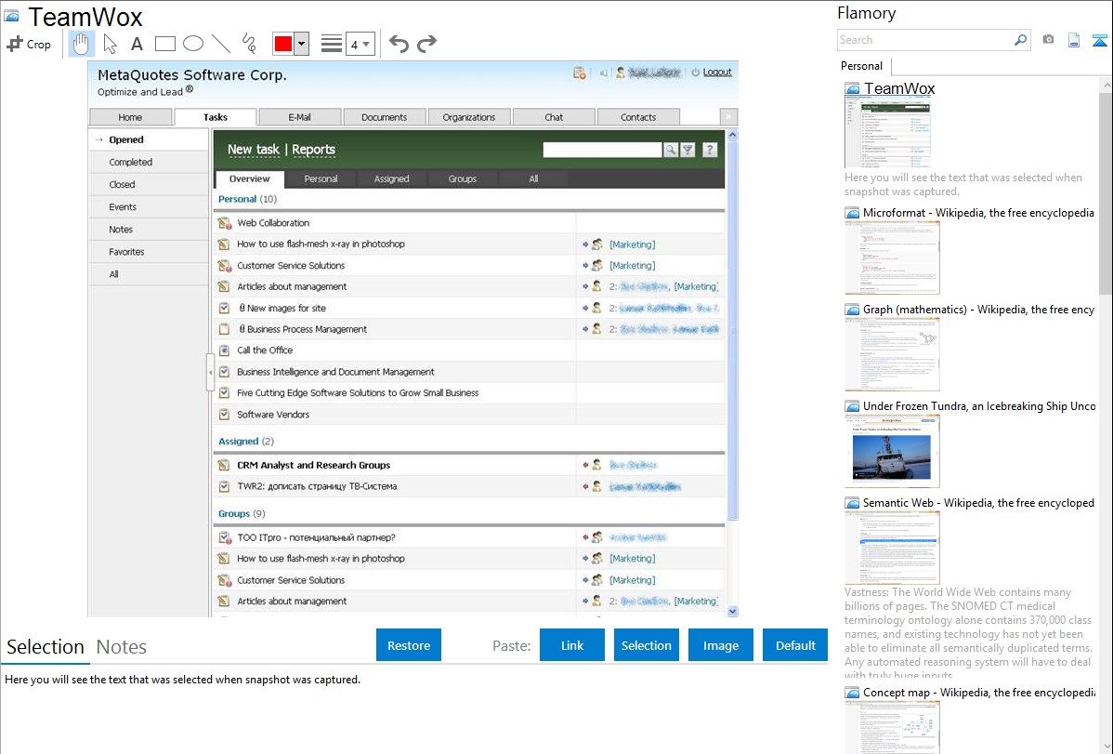The image size is (1113, 754).
Task: Click the line thickness icon
Action: click(x=332, y=44)
